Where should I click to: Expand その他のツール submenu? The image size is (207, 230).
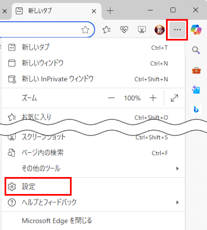(x=93, y=168)
